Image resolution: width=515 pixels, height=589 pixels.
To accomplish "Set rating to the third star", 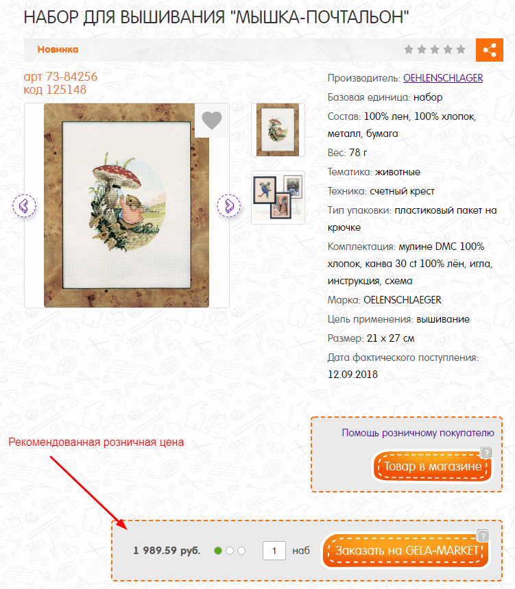I will (x=435, y=49).
